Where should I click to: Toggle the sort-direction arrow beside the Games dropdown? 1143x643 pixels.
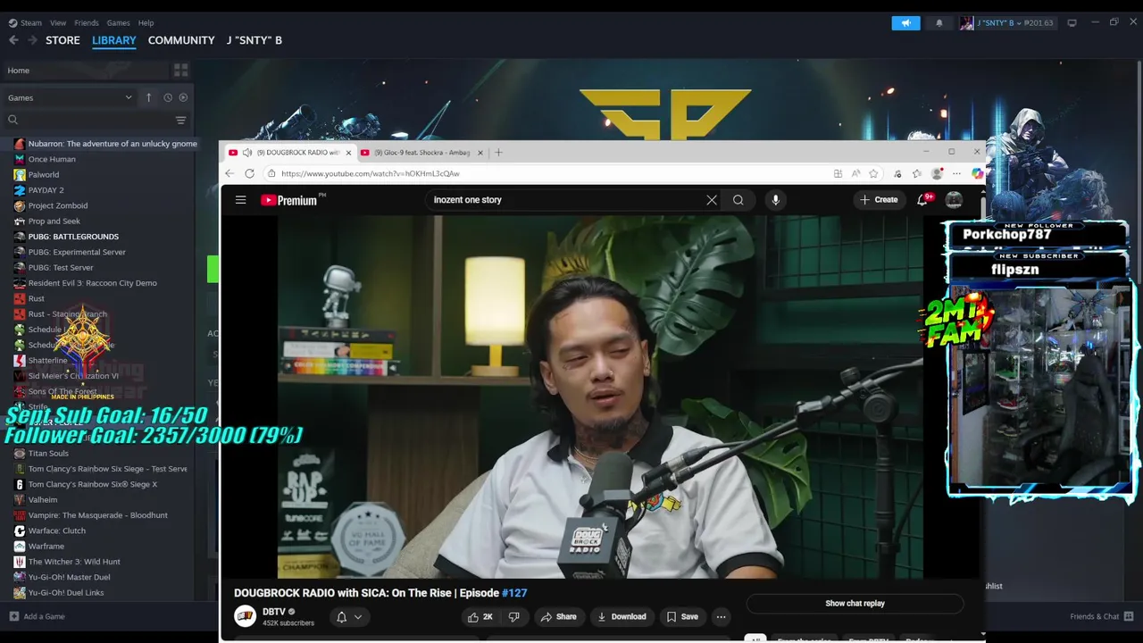click(148, 97)
